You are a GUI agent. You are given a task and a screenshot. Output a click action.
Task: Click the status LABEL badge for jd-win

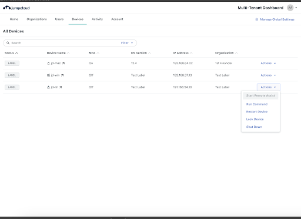pos(12,75)
